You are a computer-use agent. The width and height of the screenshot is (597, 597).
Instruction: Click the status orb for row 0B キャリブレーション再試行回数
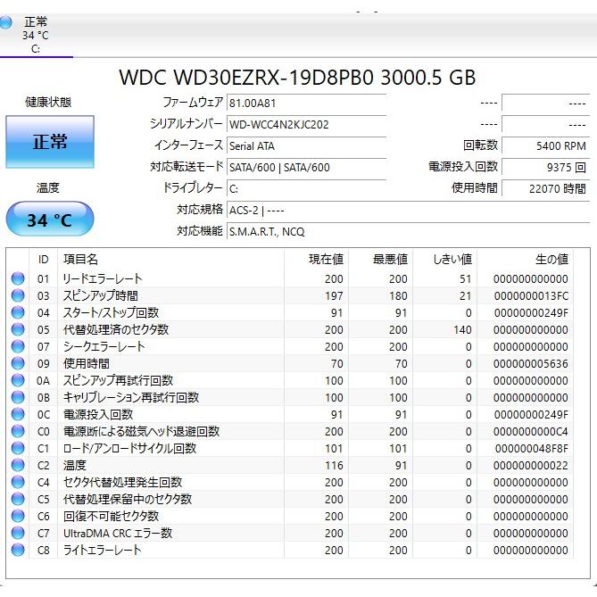[x=18, y=397]
